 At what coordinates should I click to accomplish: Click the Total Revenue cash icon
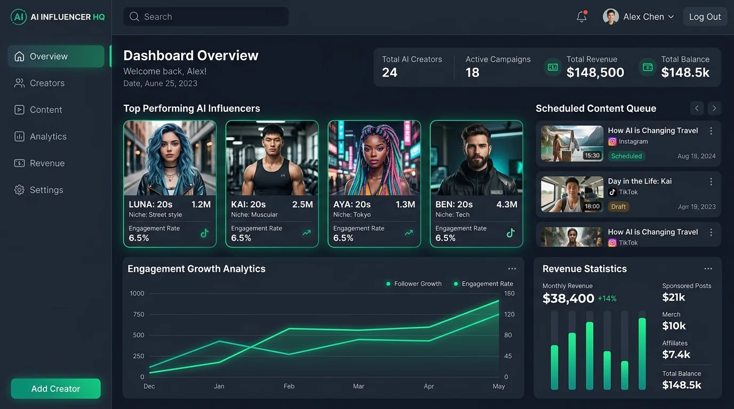tap(553, 67)
